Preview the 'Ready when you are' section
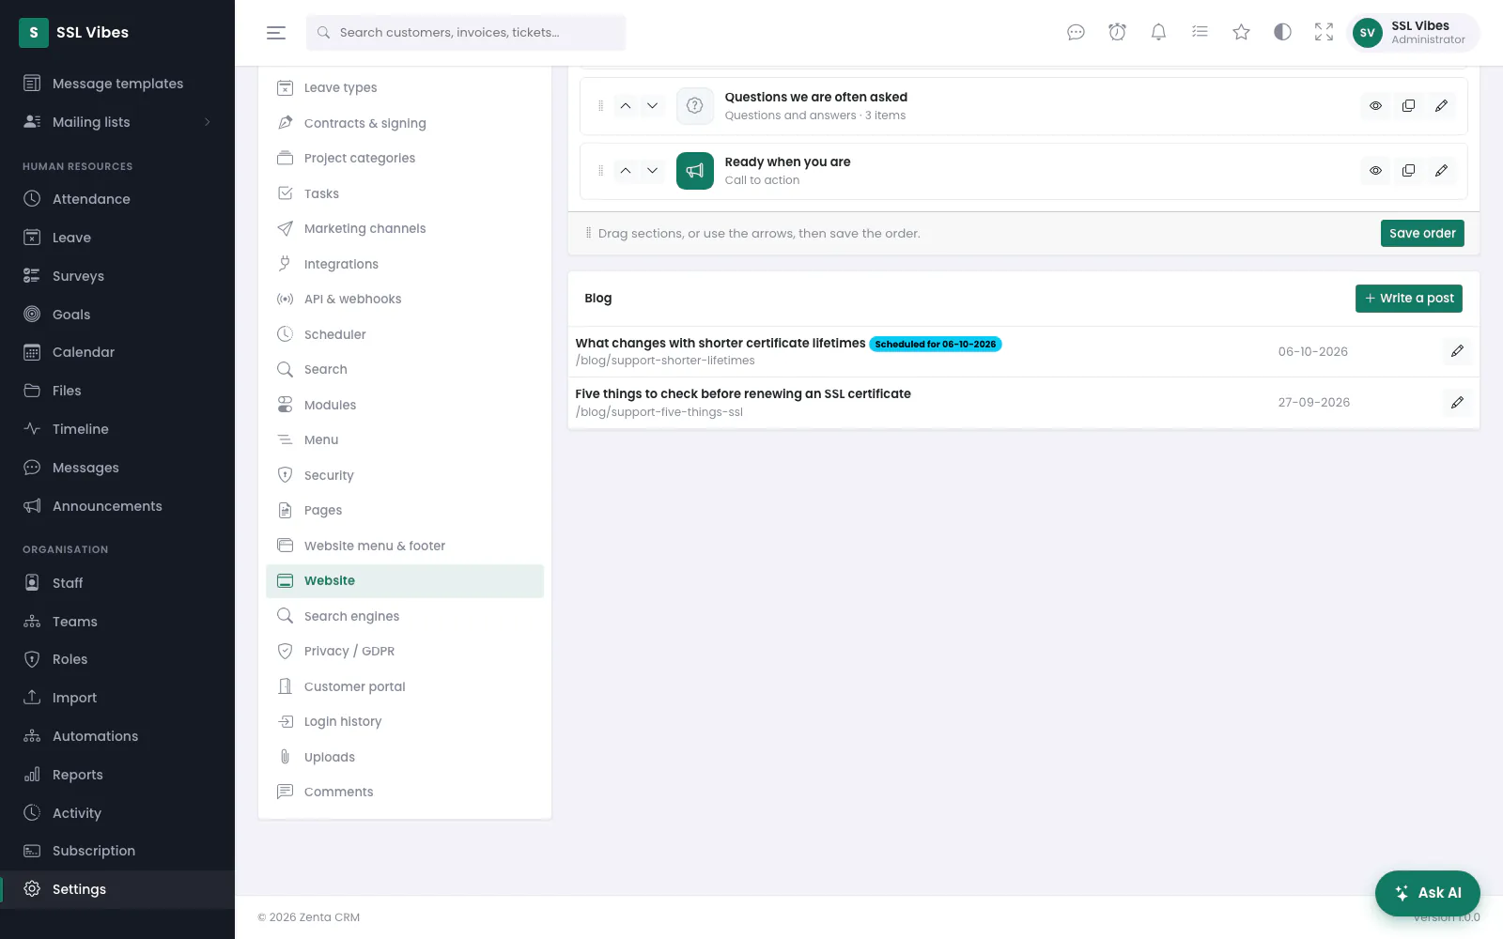The image size is (1503, 939). click(1375, 171)
